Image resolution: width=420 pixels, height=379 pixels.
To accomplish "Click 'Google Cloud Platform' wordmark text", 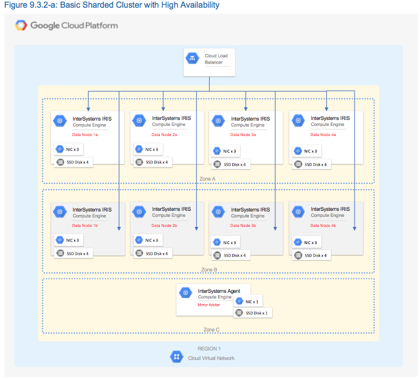I will point(74,26).
